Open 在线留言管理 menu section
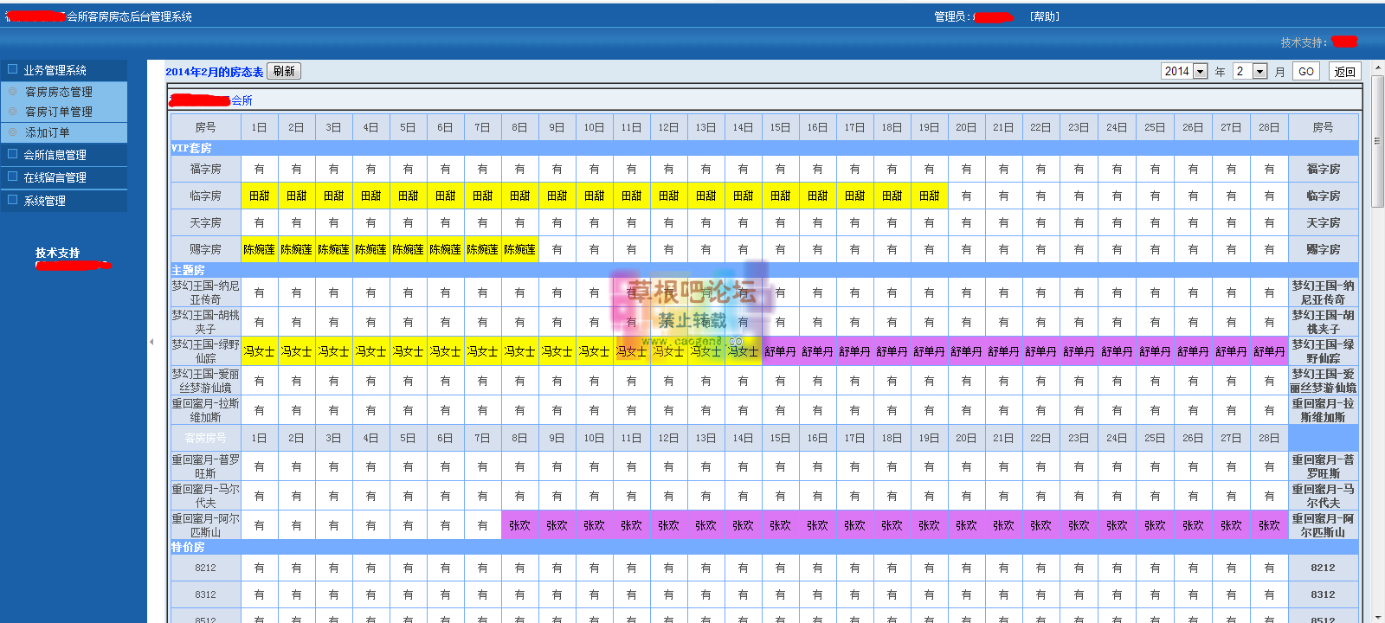Image resolution: width=1385 pixels, height=623 pixels. [x=55, y=177]
